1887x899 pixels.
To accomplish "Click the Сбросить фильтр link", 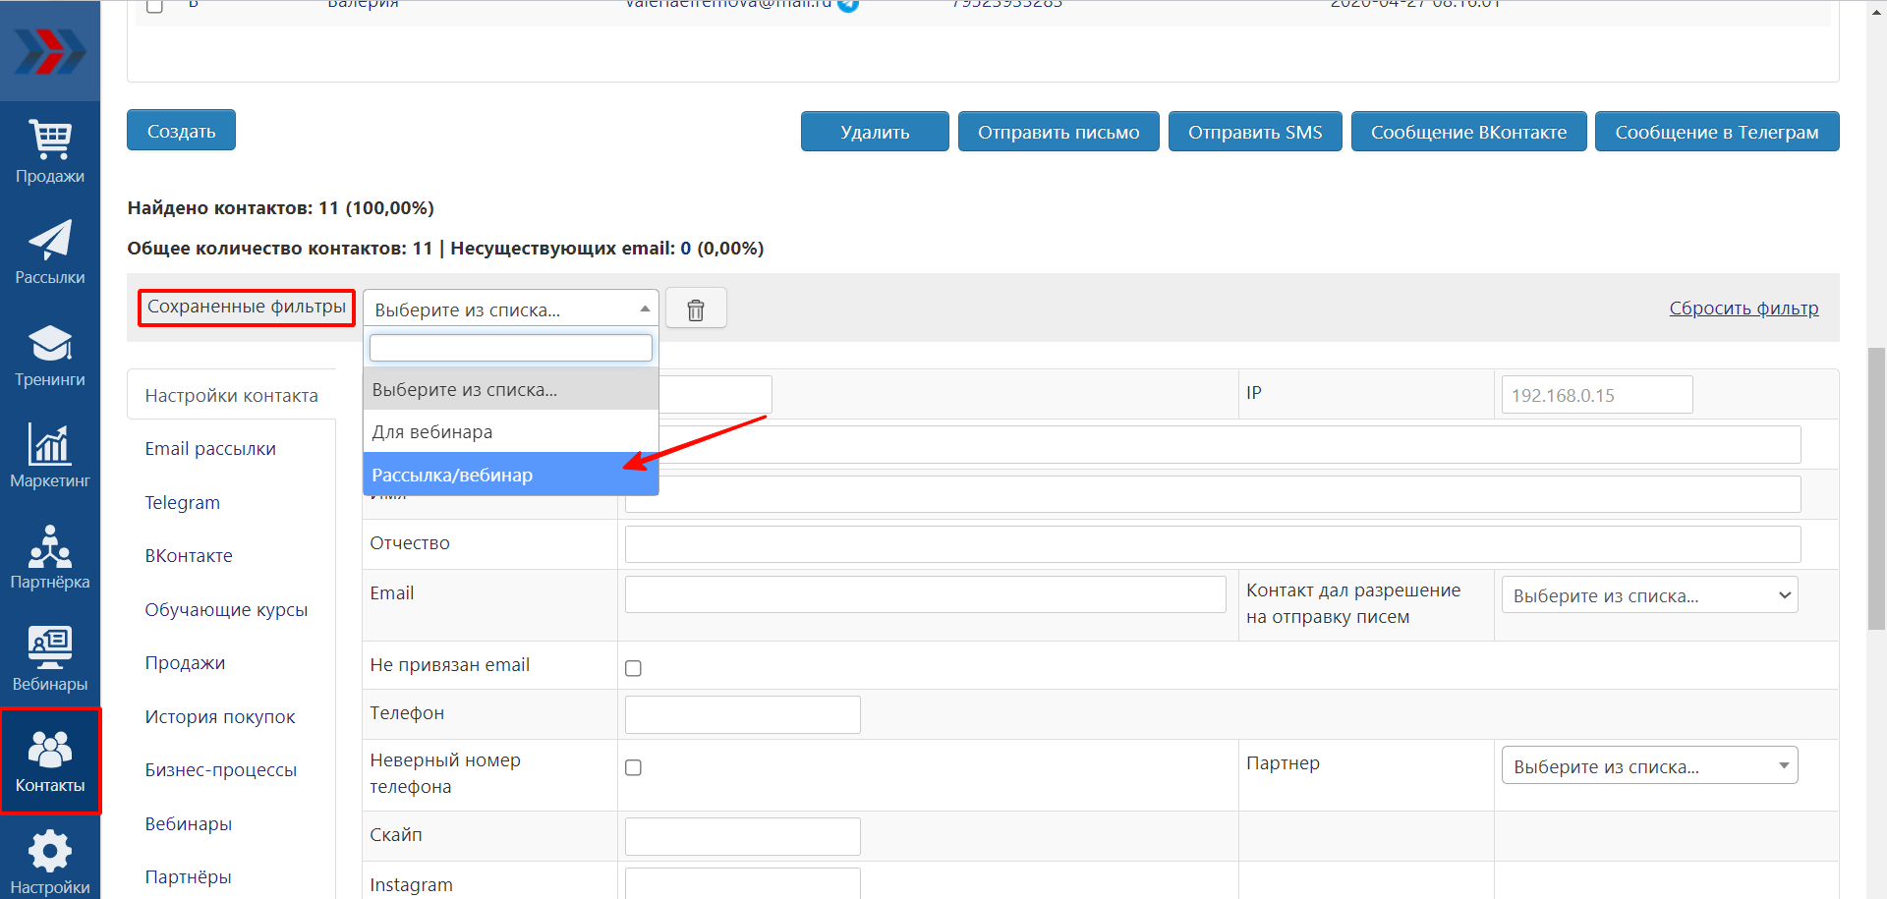I will tap(1744, 309).
